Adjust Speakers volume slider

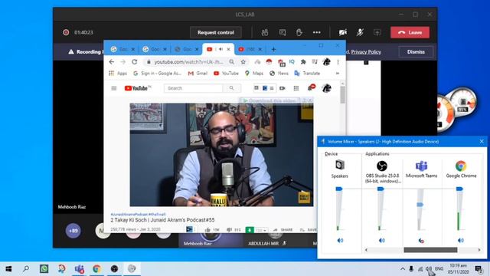click(x=339, y=189)
